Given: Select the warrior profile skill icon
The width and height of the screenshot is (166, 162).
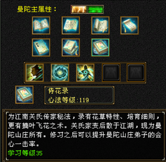Looking at the screenshot, I should pyautogui.click(x=34, y=73).
